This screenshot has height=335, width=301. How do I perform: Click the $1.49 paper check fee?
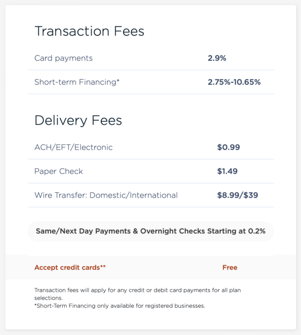pos(227,171)
